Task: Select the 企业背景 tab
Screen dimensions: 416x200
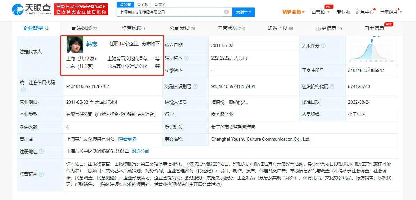Action: pos(36,28)
